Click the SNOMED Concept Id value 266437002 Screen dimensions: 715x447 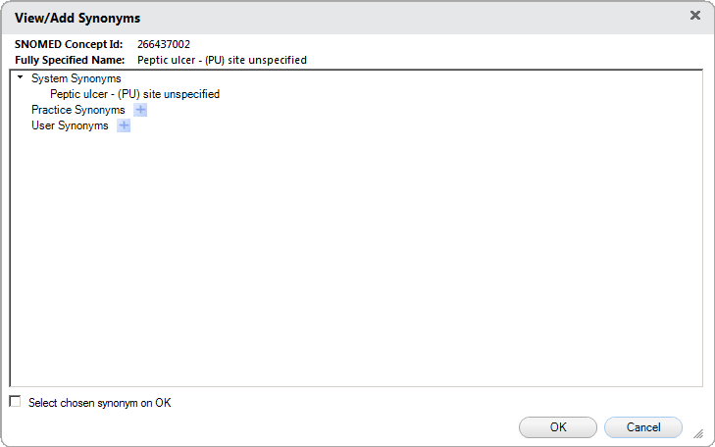coord(164,44)
